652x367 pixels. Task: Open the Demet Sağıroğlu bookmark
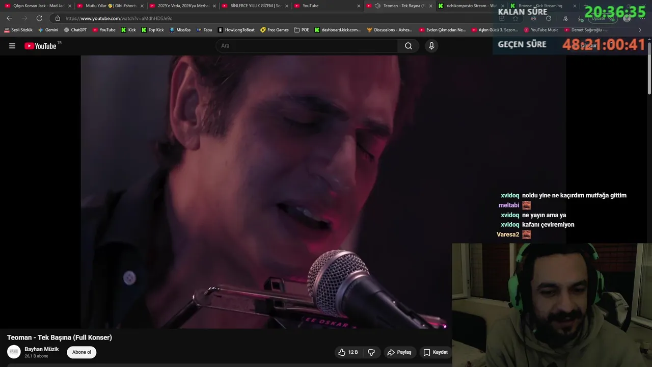(586, 30)
